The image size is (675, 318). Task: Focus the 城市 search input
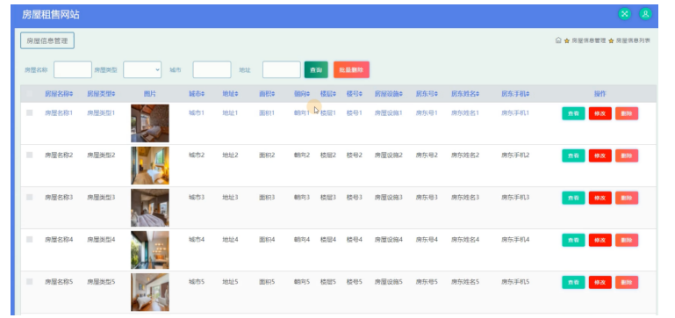[212, 69]
